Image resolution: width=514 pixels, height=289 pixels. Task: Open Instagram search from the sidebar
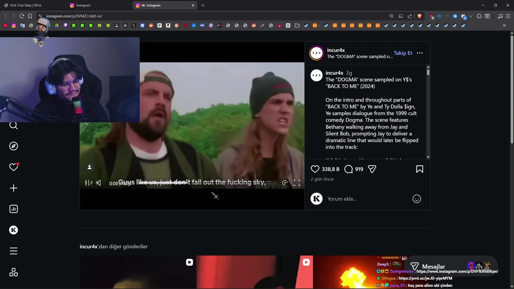point(14,126)
